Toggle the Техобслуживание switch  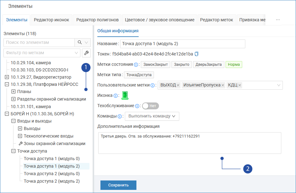(x=151, y=106)
